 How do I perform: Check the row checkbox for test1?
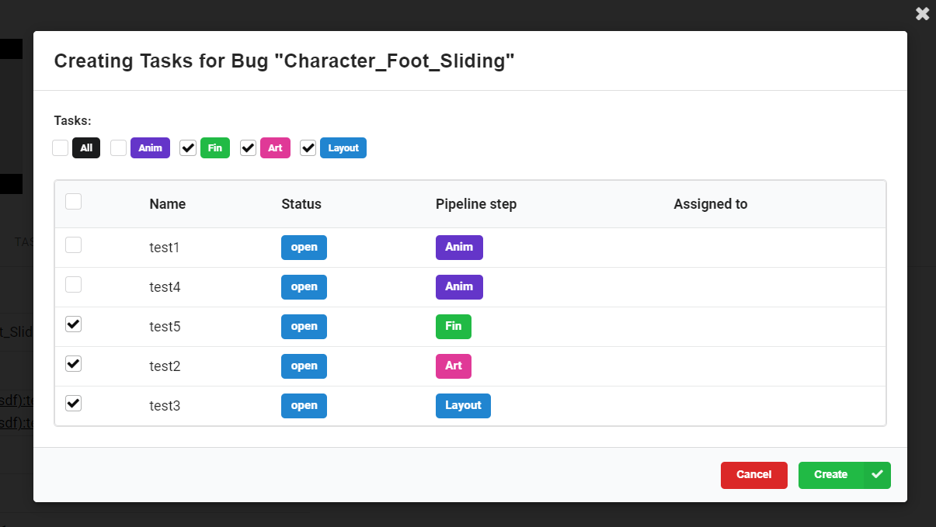[73, 244]
